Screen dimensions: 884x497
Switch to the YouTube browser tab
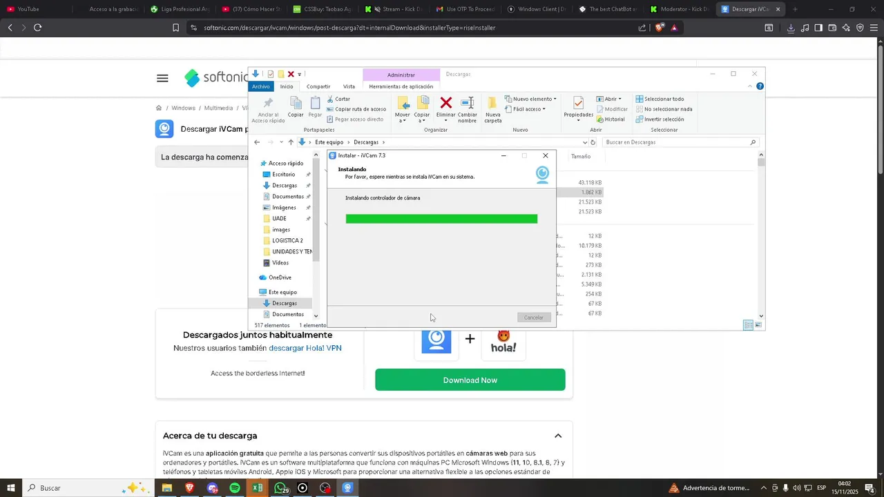28,10
